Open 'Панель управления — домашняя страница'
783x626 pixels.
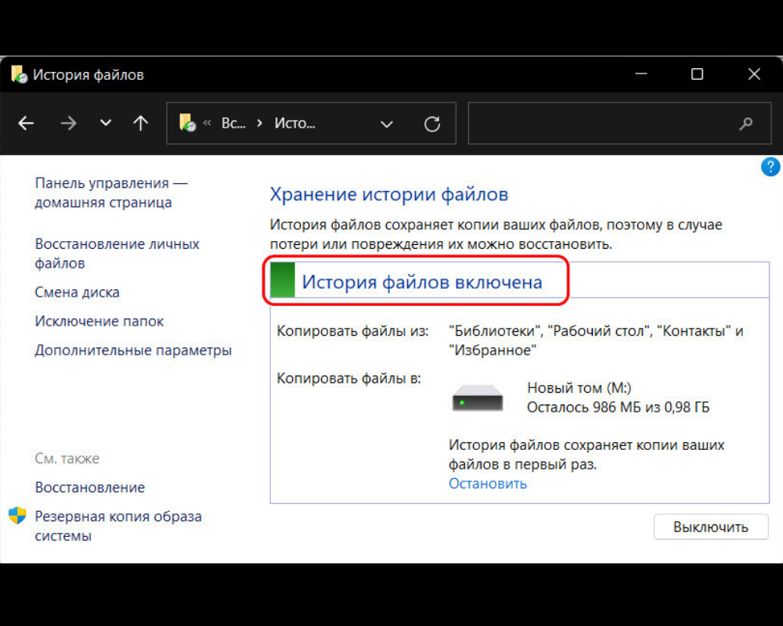pos(111,192)
